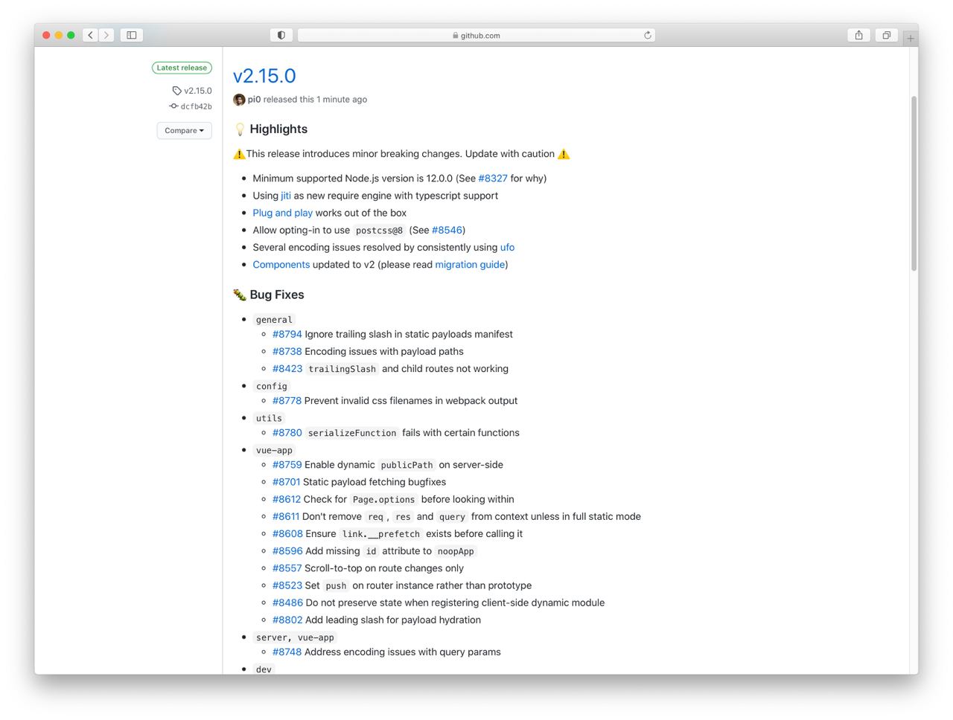Image resolution: width=953 pixels, height=720 pixels.
Task: Click the Bug Fixes heading
Action: (277, 295)
